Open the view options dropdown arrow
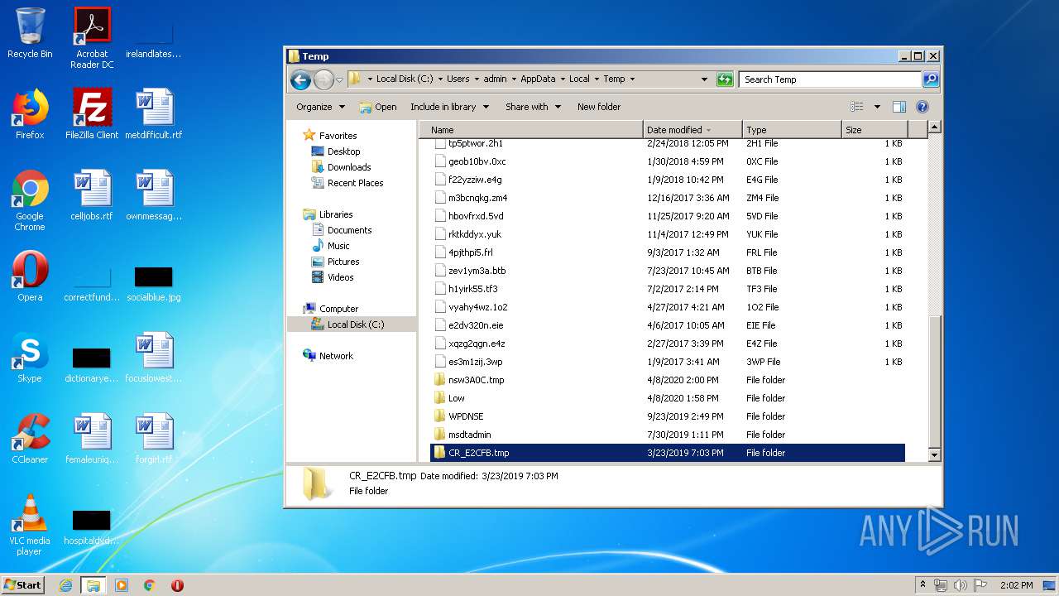Screen dimensions: 1059x596 pos(877,107)
